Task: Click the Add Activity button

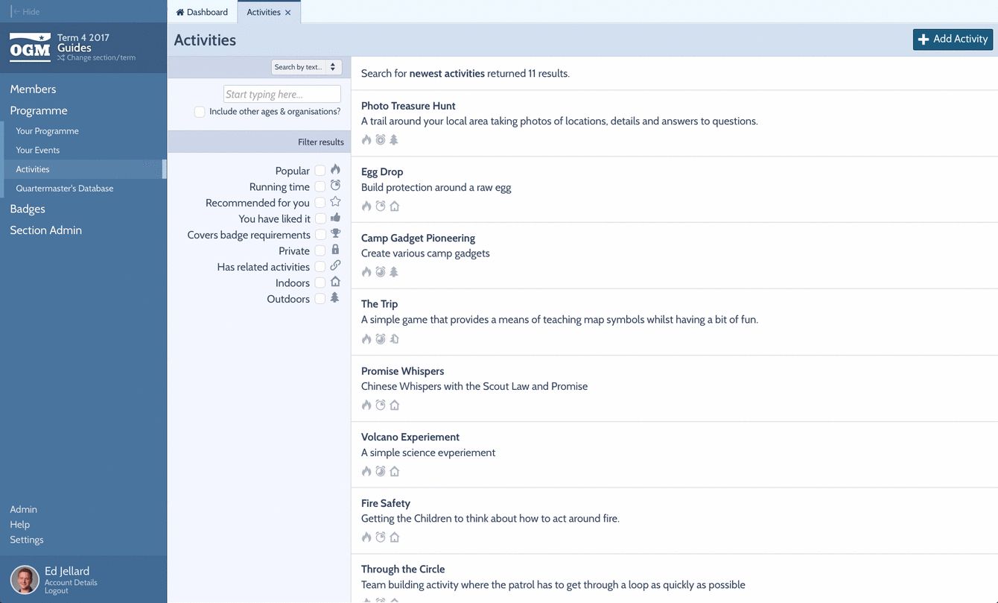Action: [x=953, y=40]
